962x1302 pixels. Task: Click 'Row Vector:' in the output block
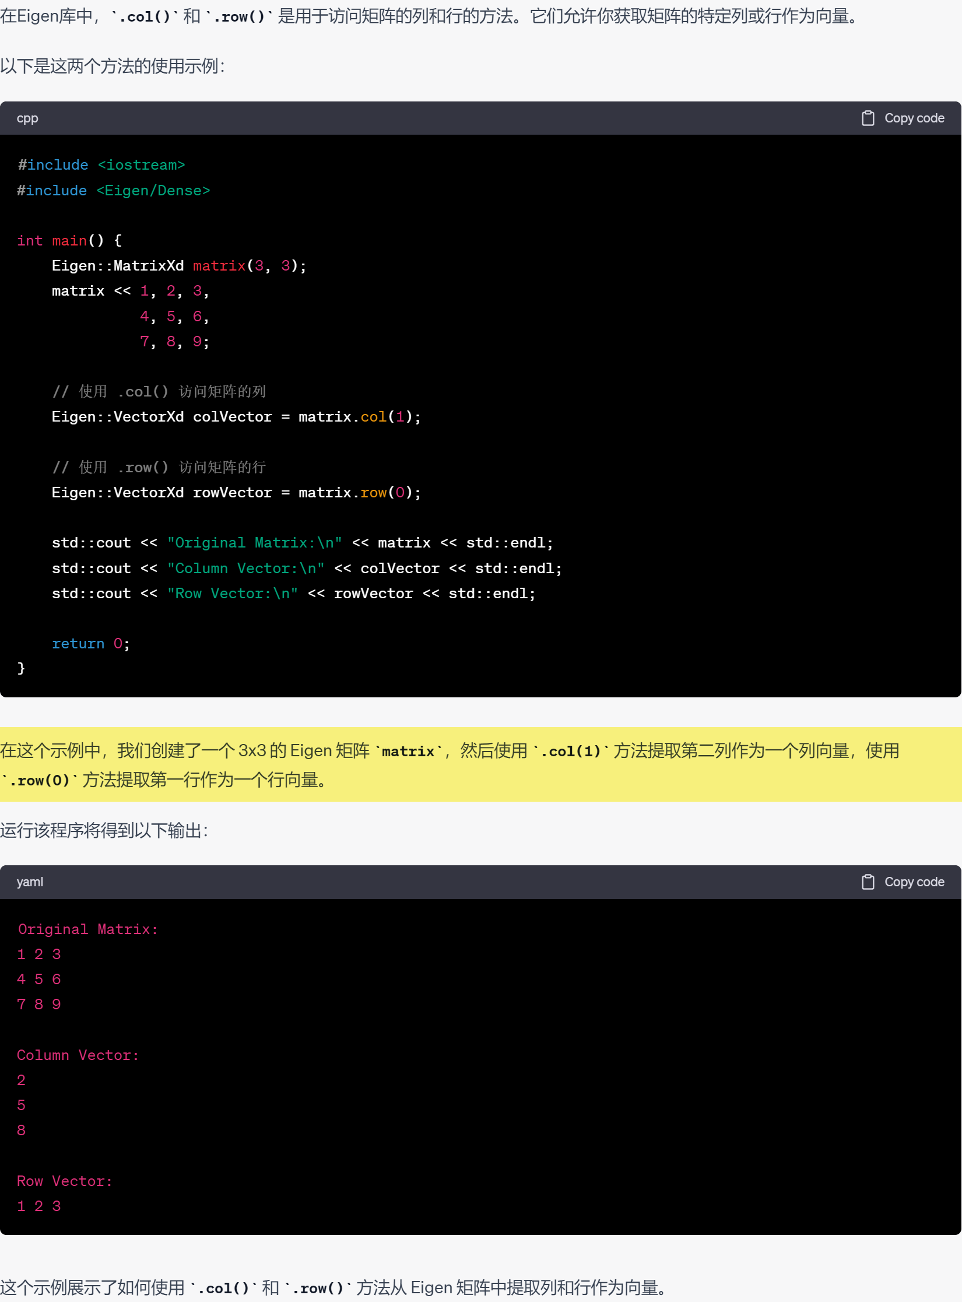coord(65,1181)
